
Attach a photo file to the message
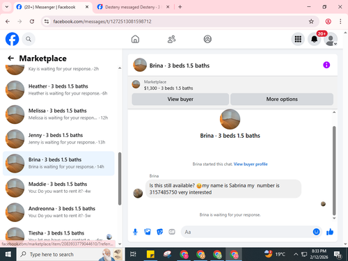click(x=148, y=232)
